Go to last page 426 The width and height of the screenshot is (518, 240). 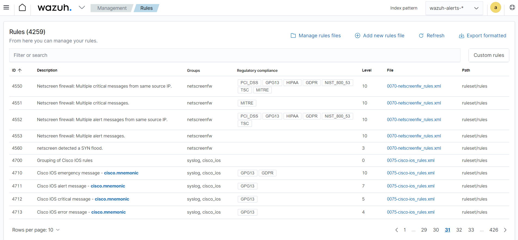point(494,230)
